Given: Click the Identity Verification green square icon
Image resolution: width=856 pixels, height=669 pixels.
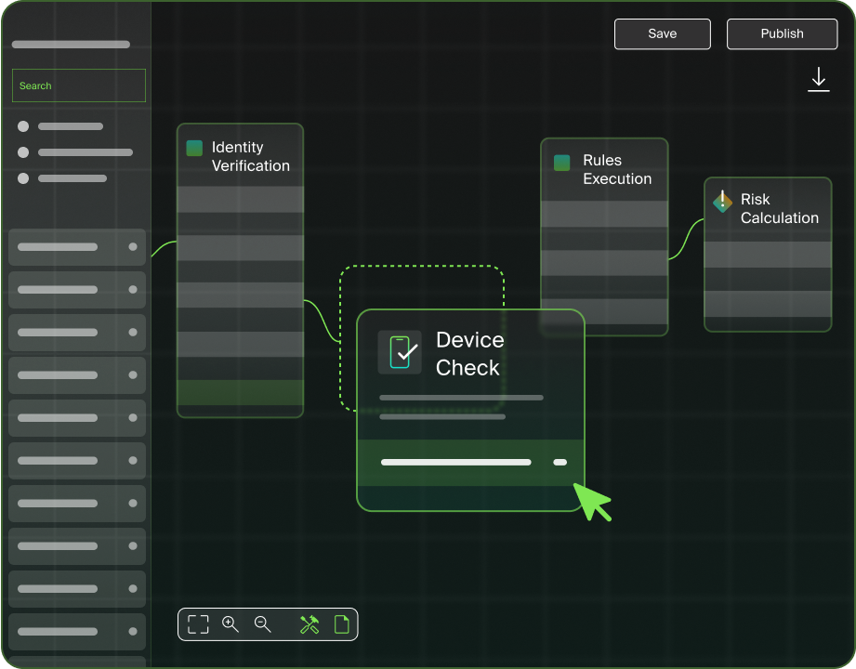Looking at the screenshot, I should point(194,149).
